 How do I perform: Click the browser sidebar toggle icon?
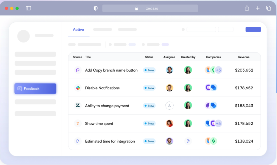point(28,8)
